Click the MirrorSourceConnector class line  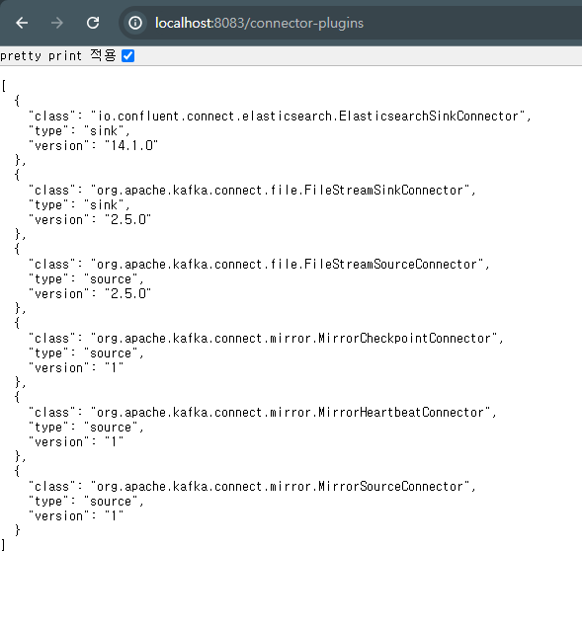pos(252,486)
